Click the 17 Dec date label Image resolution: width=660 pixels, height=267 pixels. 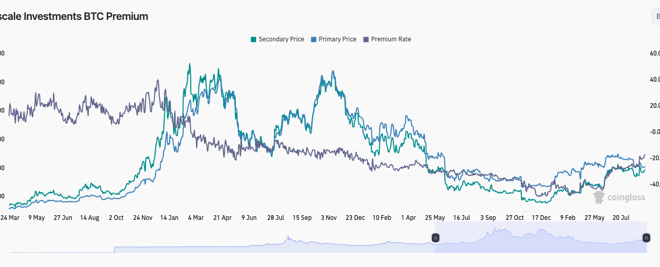[541, 217]
